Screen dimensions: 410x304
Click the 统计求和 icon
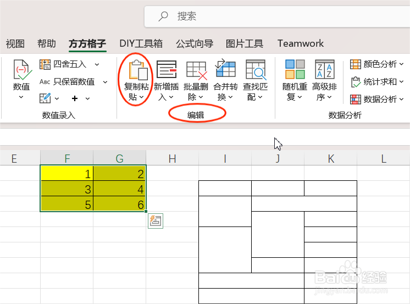coord(356,82)
